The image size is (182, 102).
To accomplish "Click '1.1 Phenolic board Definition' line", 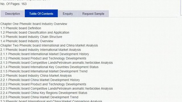I will [21, 28].
